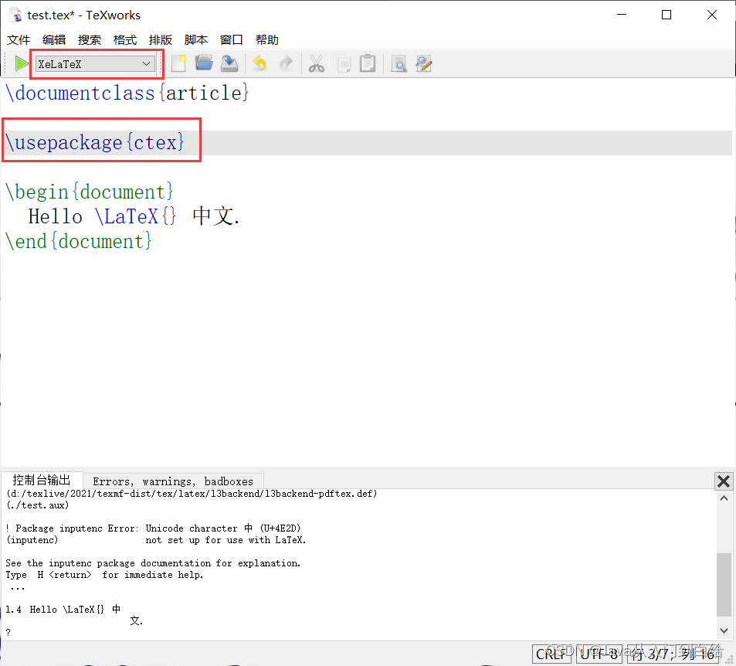Click Package inputenc Error message line
Image resolution: width=736 pixels, height=666 pixels.
153,528
